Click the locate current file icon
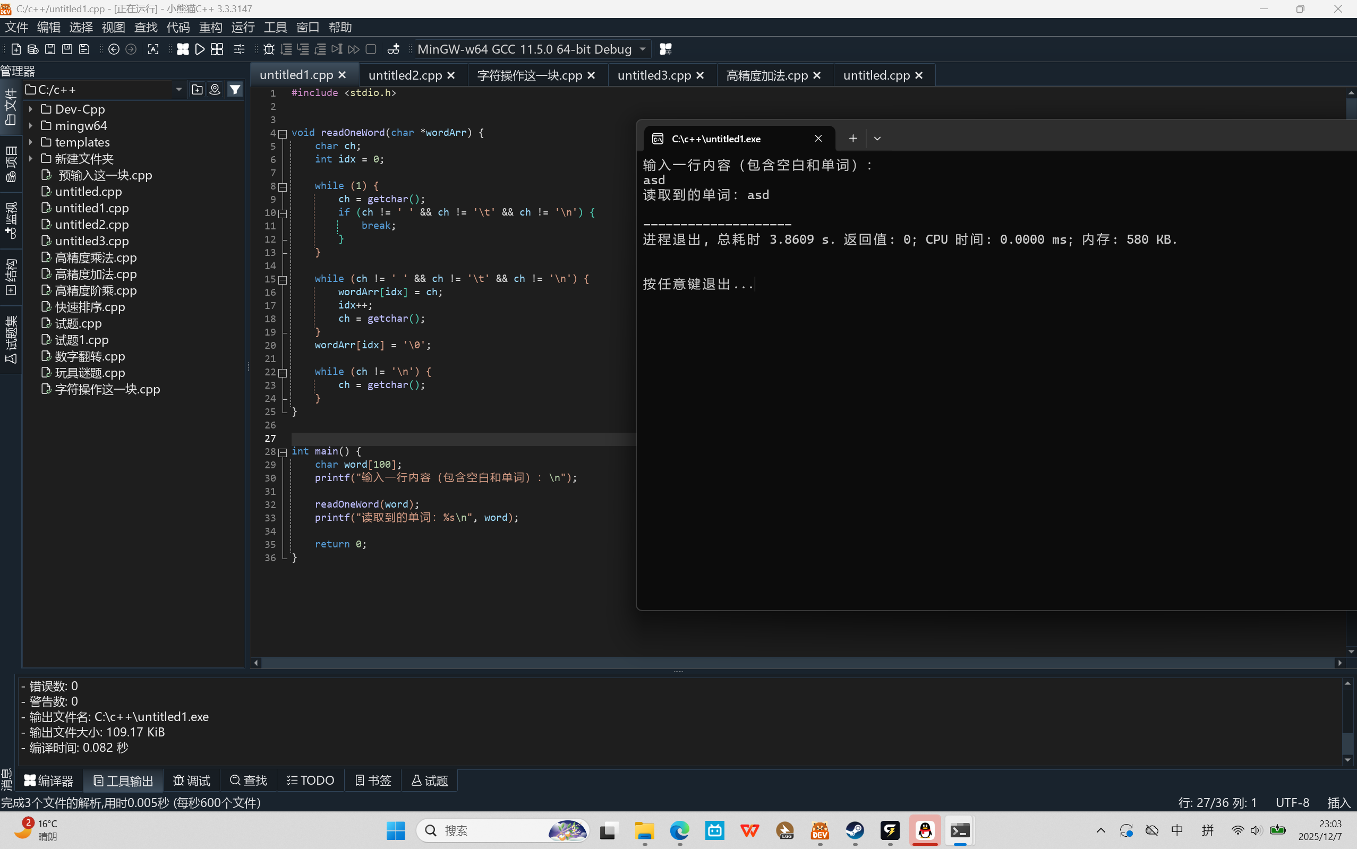The image size is (1357, 849). point(215,90)
